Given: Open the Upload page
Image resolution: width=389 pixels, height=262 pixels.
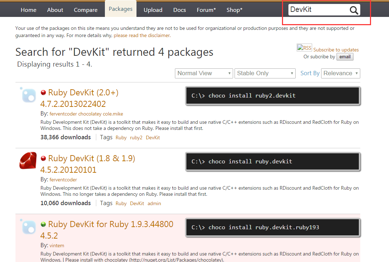Looking at the screenshot, I should [153, 10].
